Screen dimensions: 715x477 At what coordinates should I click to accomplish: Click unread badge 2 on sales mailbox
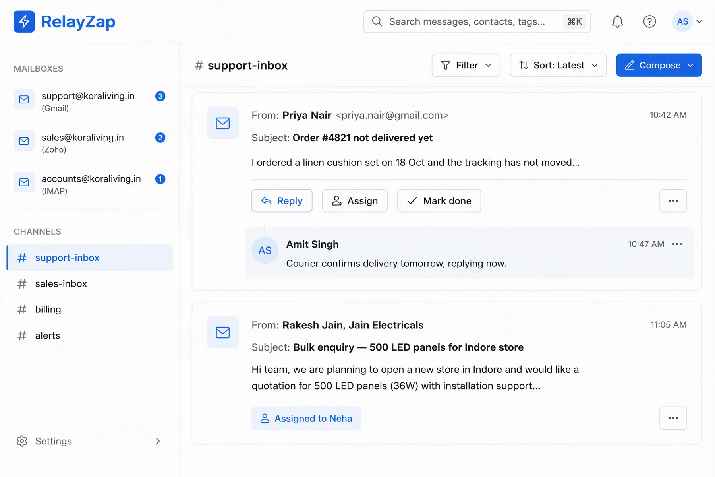(160, 138)
